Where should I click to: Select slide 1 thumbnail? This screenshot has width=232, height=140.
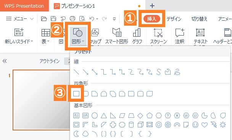click(x=42, y=100)
